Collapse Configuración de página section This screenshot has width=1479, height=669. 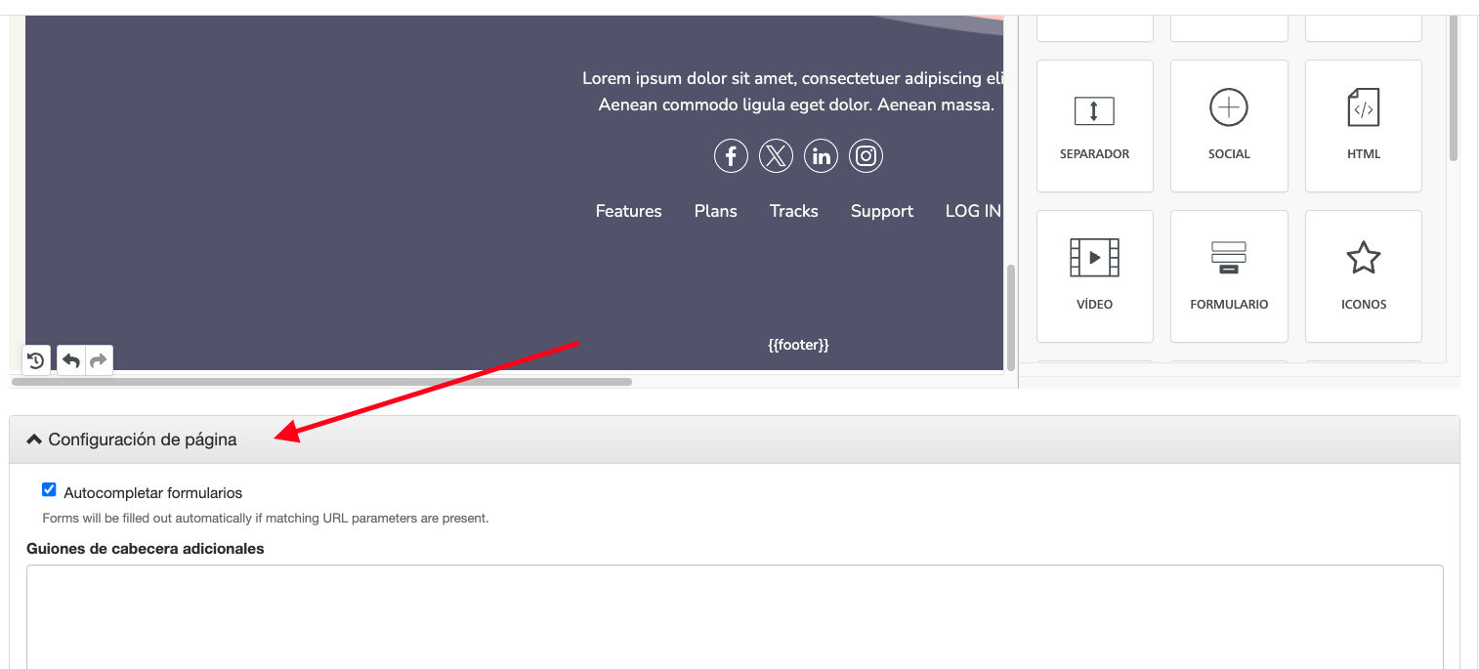tap(734, 439)
